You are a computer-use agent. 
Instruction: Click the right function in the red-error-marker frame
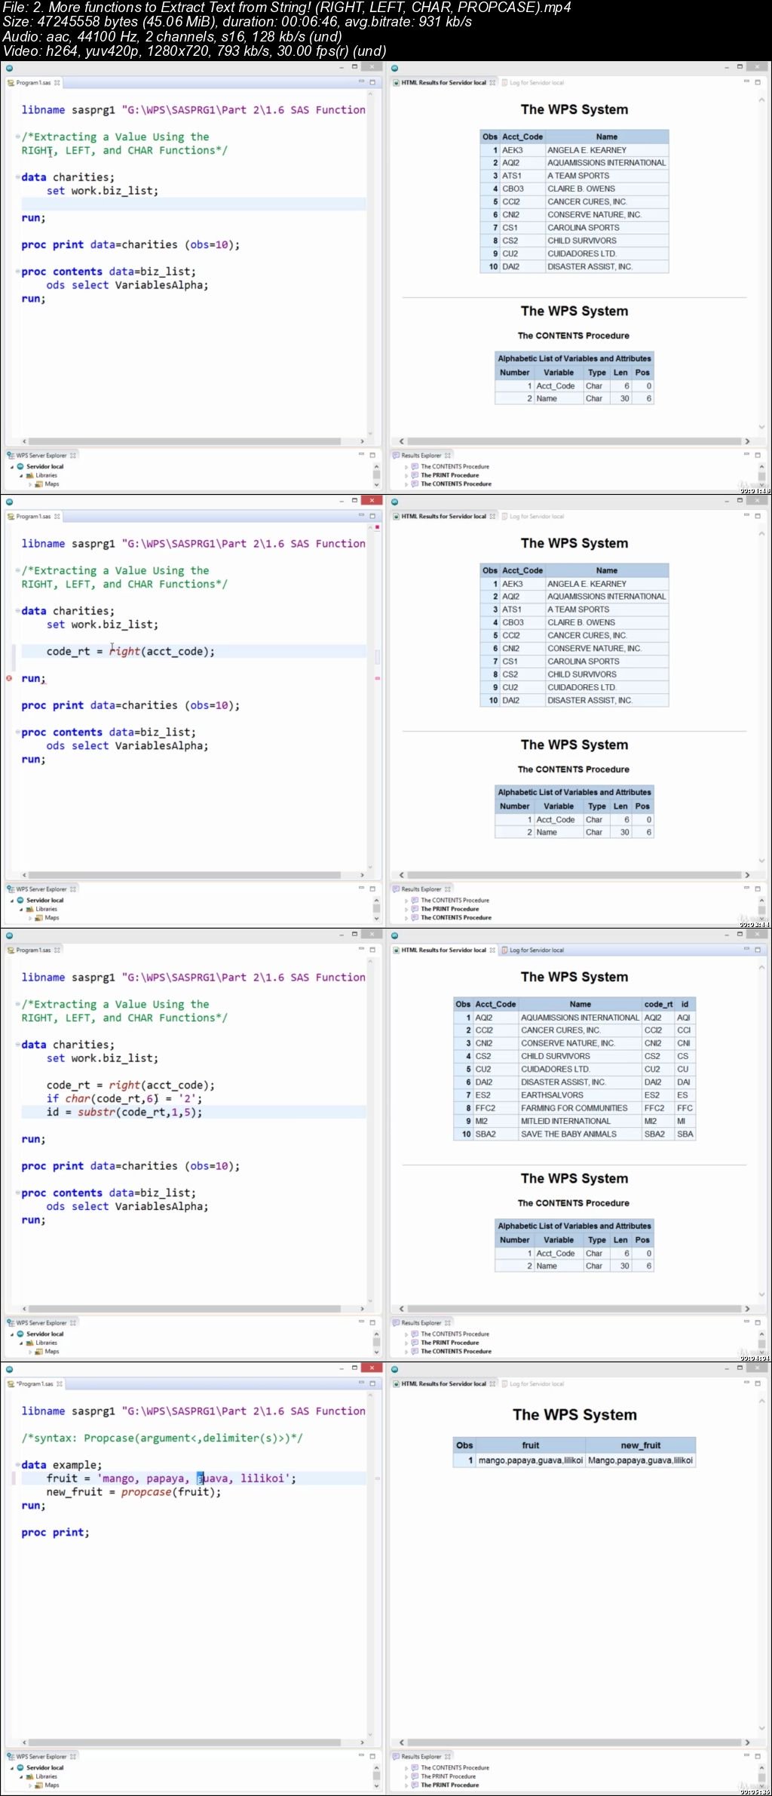(x=124, y=651)
